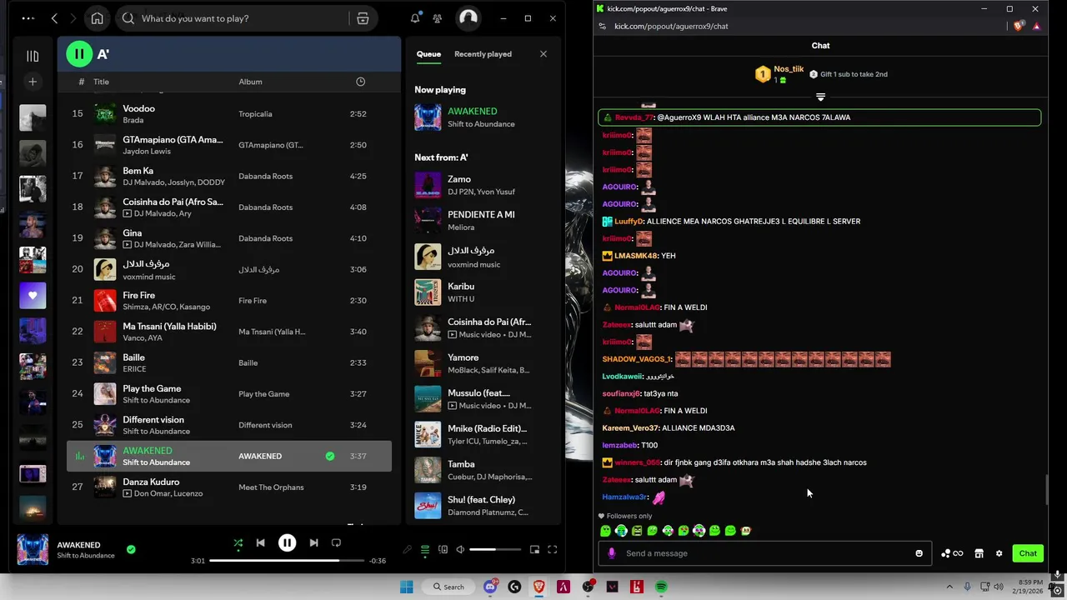Open the Spotify miniplayer

[534, 549]
